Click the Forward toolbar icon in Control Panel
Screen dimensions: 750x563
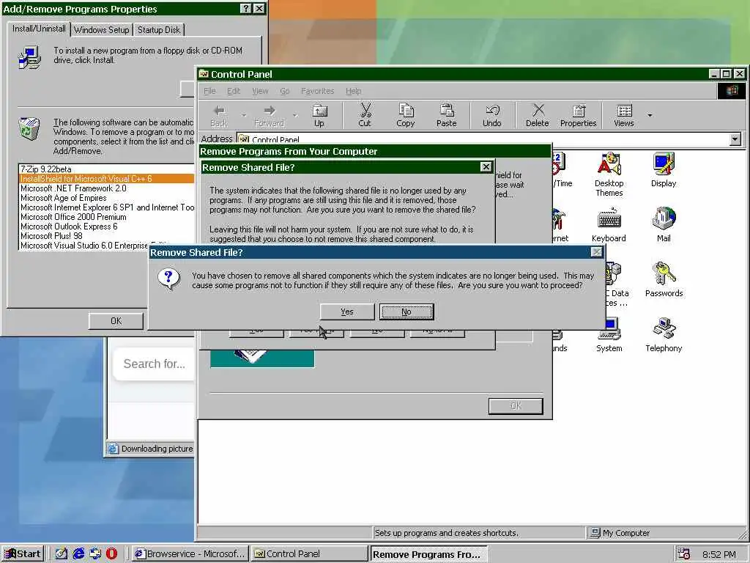pos(270,116)
